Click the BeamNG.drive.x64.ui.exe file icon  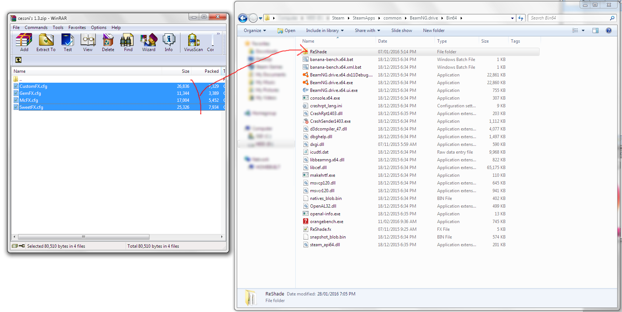pyautogui.click(x=306, y=90)
